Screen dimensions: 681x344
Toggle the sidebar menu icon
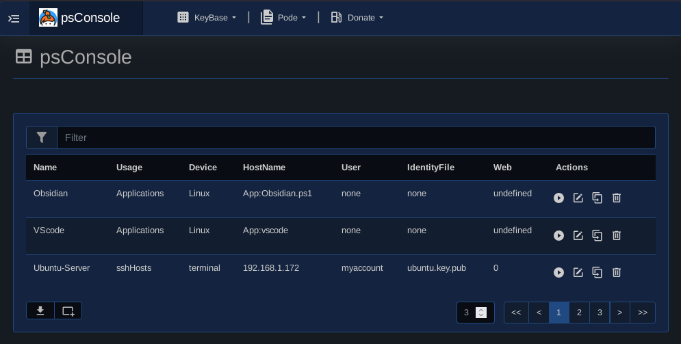pyautogui.click(x=14, y=18)
